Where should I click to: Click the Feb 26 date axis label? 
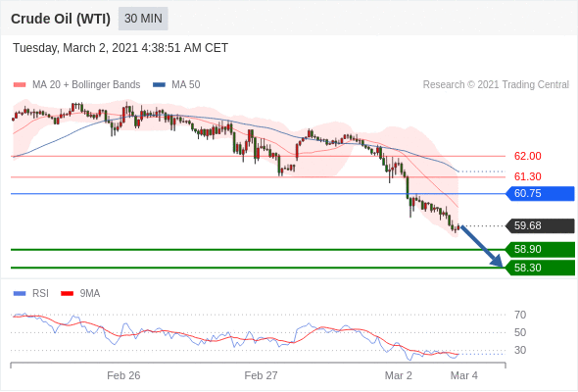pos(123,375)
